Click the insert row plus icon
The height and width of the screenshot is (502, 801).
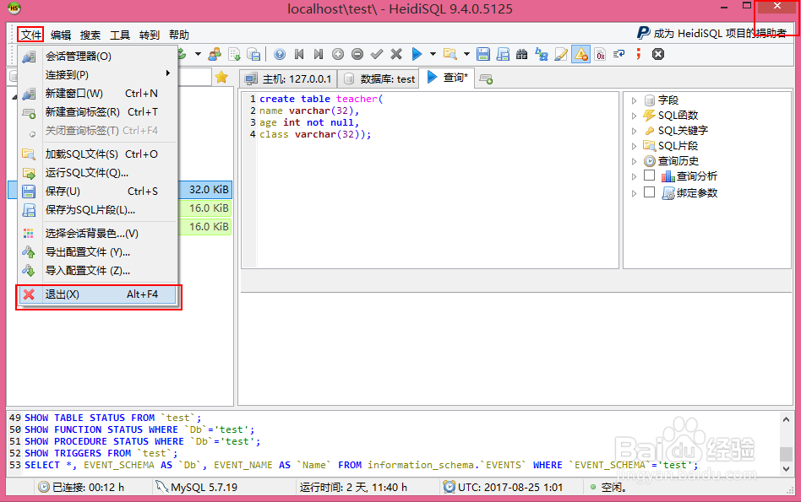point(338,54)
